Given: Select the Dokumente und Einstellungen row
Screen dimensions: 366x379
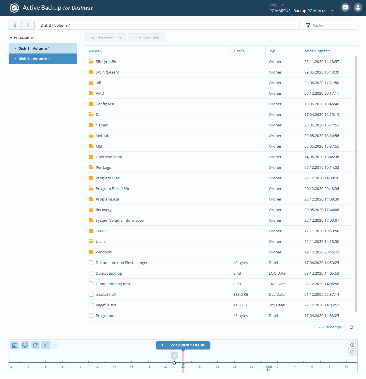Looking at the screenshot, I should [220, 263].
